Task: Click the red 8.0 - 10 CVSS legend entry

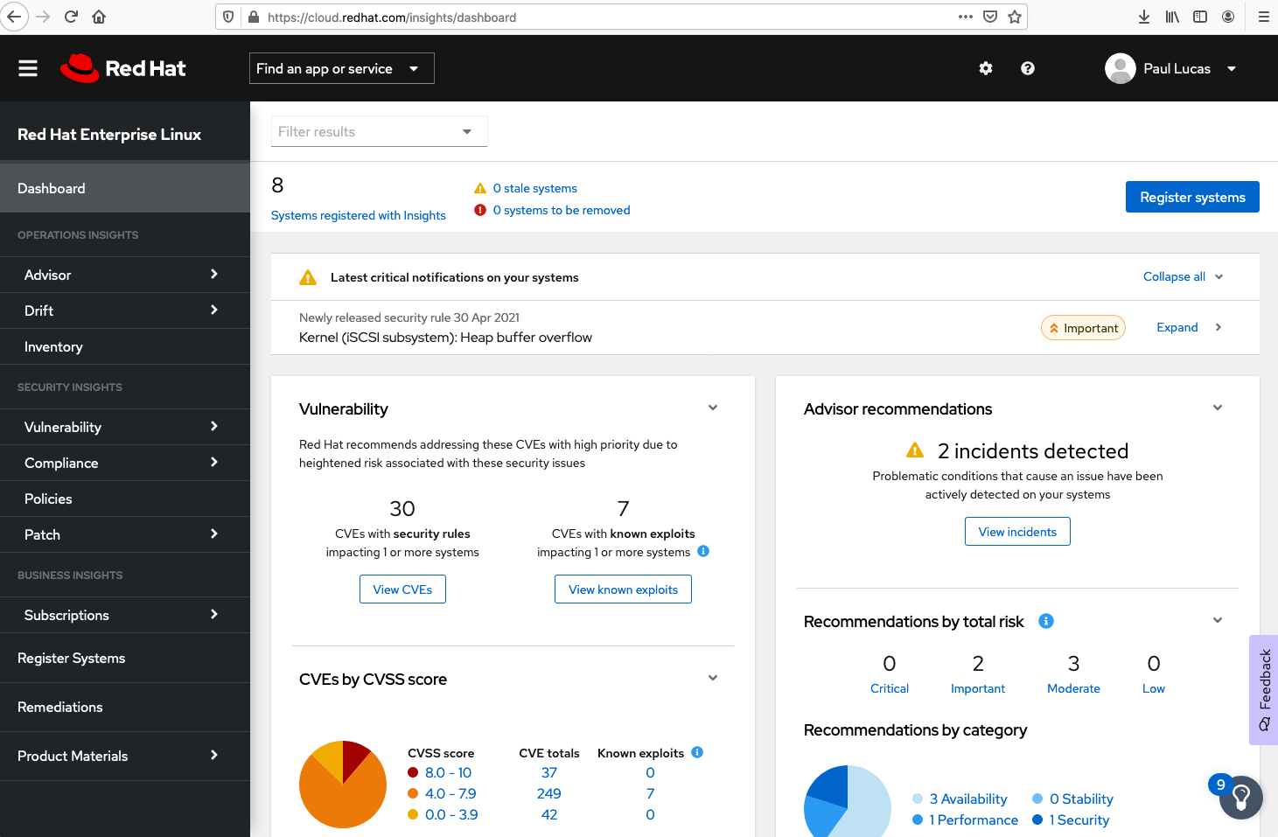Action: (448, 773)
